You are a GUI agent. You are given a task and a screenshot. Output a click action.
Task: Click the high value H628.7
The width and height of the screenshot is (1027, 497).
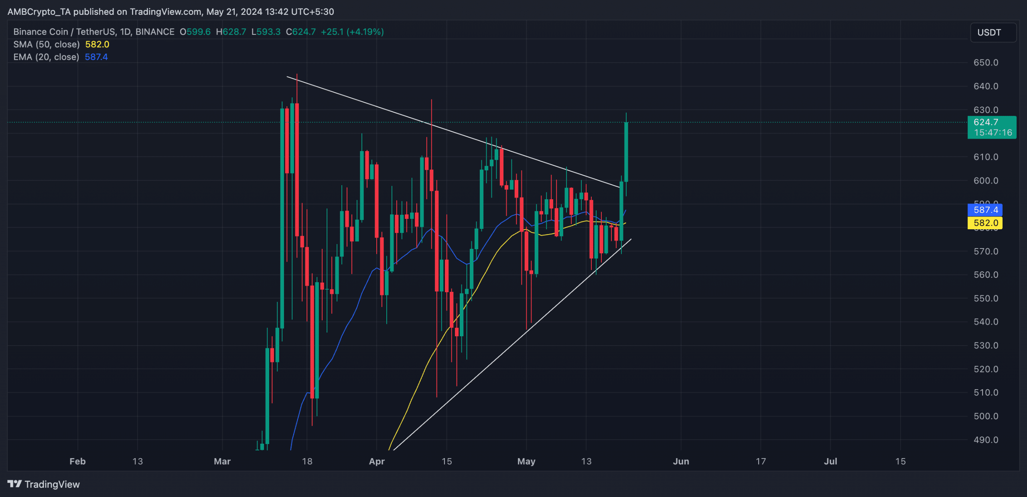tap(231, 32)
